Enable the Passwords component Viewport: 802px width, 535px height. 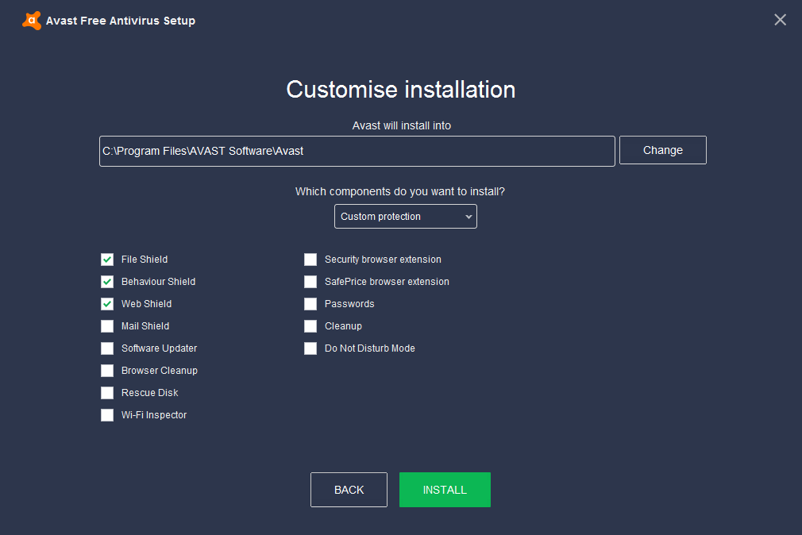[x=310, y=304]
